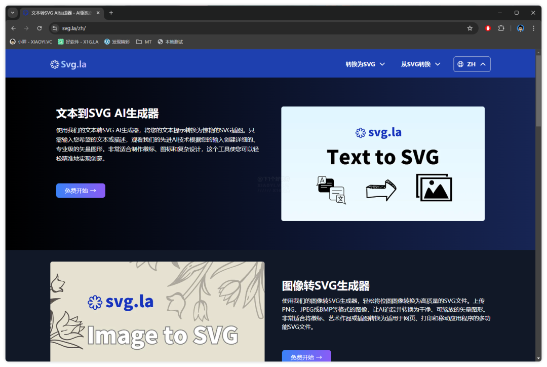
Task: Select the 文本转SVG AI生成器 browser tab
Action: [x=61, y=13]
